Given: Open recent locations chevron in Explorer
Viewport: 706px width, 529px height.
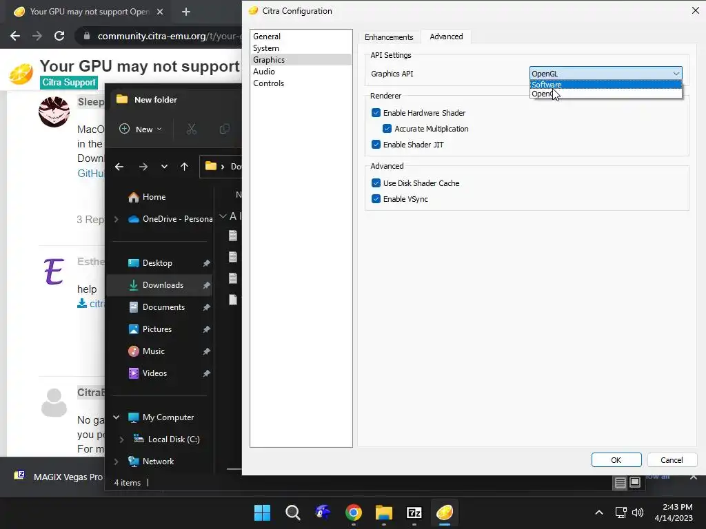Looking at the screenshot, I should click(164, 167).
